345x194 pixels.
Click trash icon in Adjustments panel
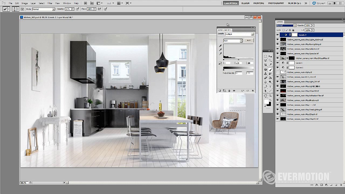pyautogui.click(x=253, y=91)
